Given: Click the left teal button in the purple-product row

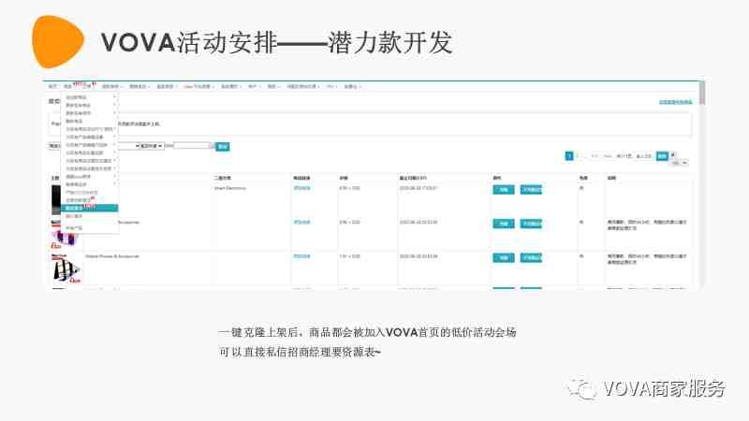Looking at the screenshot, I should pos(504,224).
